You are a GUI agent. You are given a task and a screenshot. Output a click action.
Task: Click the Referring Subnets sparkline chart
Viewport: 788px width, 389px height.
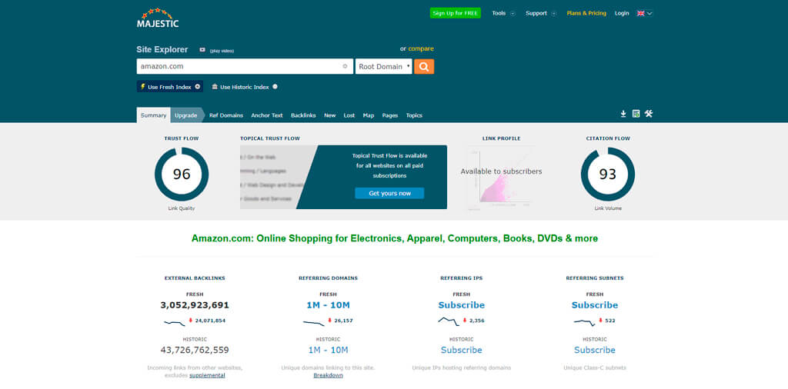coord(585,322)
